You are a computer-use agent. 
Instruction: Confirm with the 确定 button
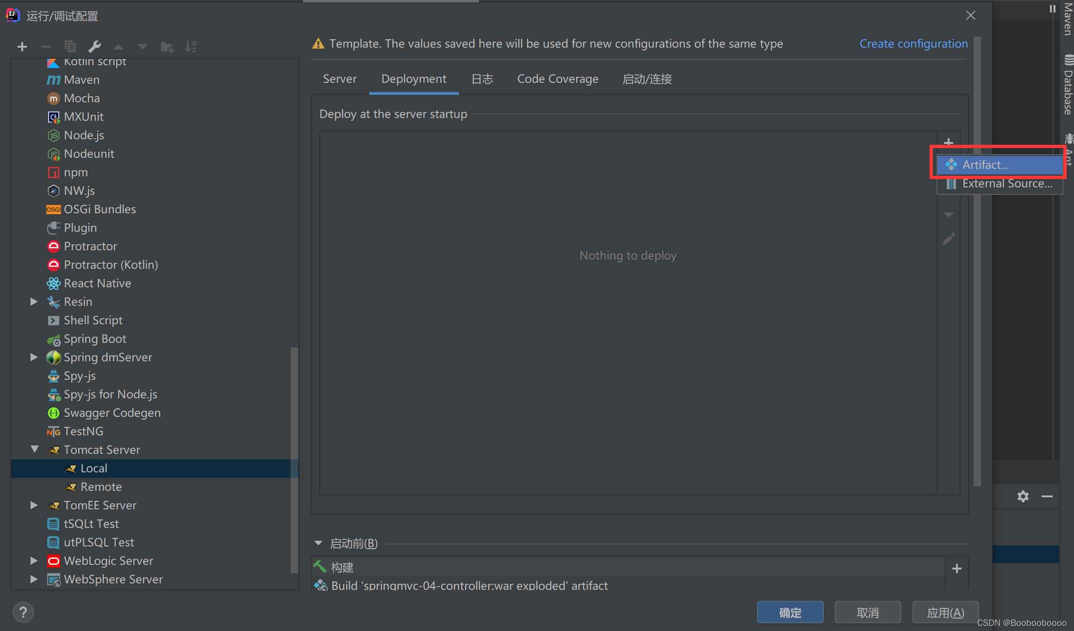[x=790, y=612]
